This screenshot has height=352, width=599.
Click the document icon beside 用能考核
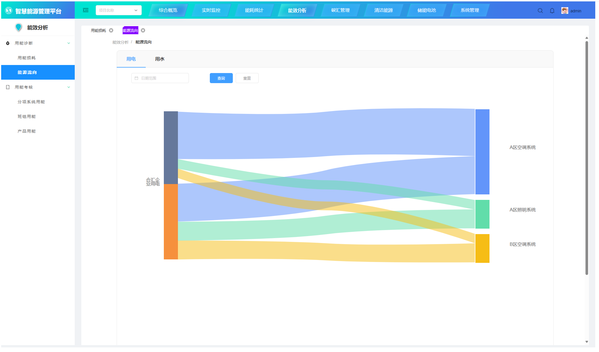tap(8, 87)
